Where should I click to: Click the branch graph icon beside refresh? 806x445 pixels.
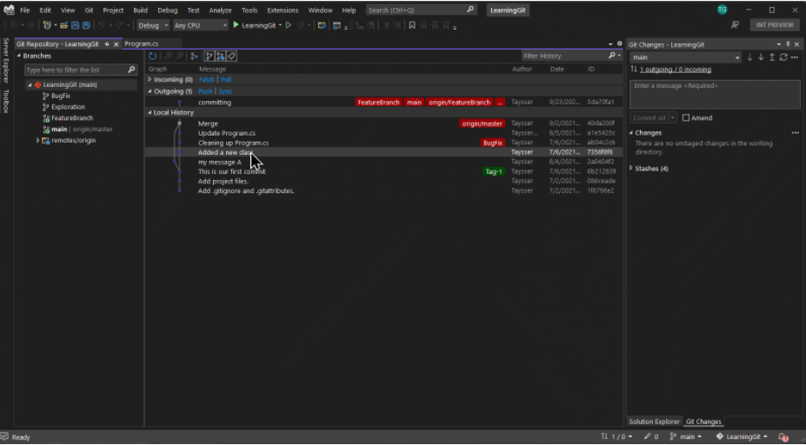pos(194,56)
